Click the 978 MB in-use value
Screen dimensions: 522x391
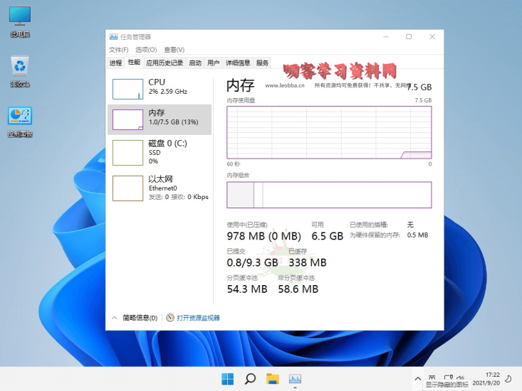click(264, 236)
